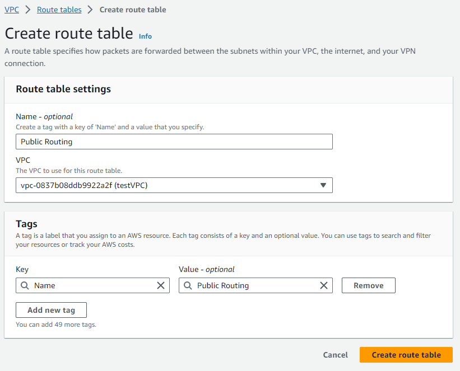Screen dimensions: 460x371
Task: Click the 'Key' label
Action: 22,269
